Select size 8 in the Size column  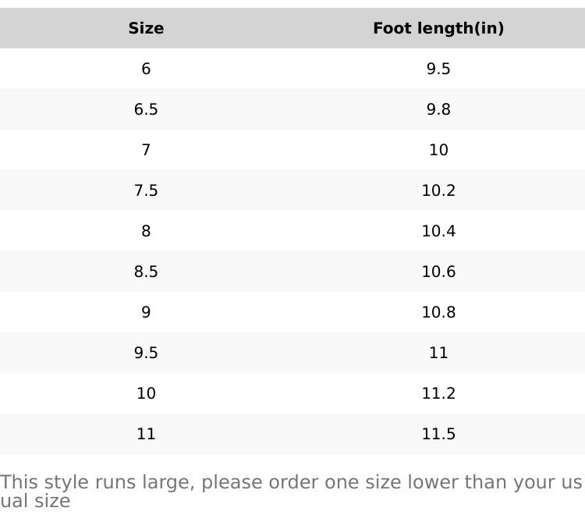[x=146, y=232]
